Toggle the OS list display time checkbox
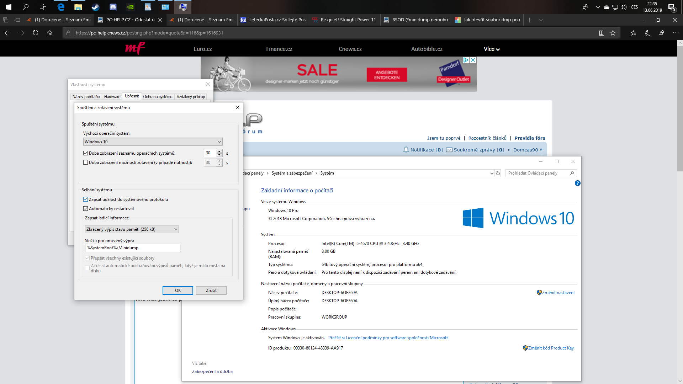Screen dimensions: 683x384 click(x=85, y=153)
